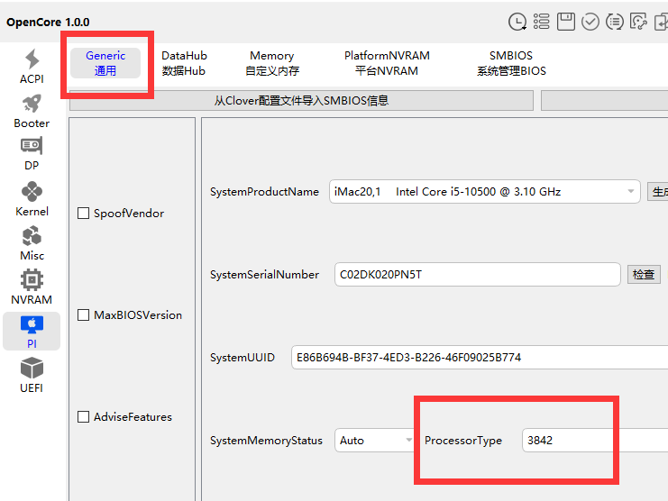Toggle the MaxBIOSVersion checkbox
Image resolution: width=668 pixels, height=501 pixels.
click(x=83, y=315)
